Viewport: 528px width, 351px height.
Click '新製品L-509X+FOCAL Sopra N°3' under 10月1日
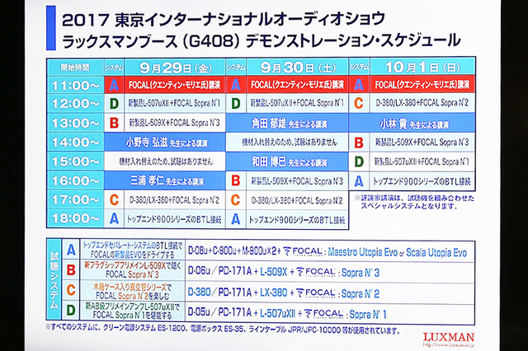coord(422,143)
